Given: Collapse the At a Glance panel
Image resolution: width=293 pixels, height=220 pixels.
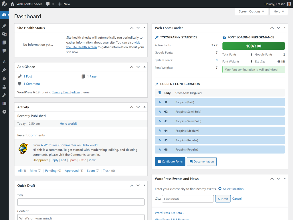Looking at the screenshot, I should click(x=144, y=67).
